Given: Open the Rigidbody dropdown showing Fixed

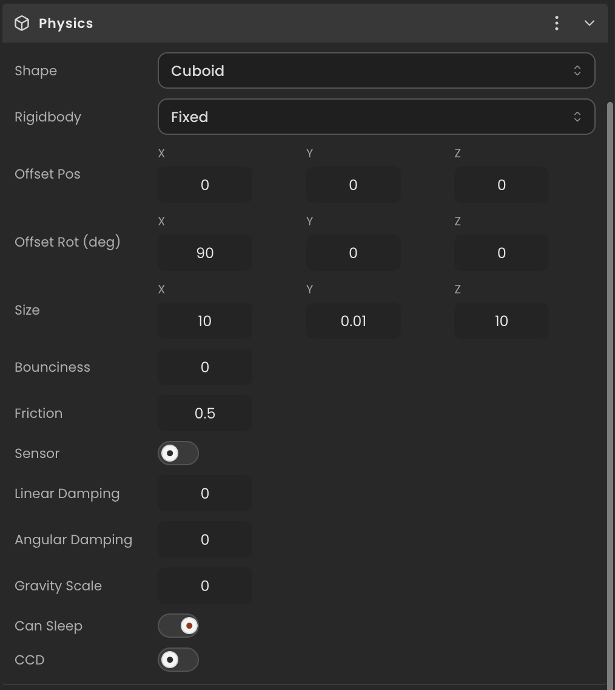Looking at the screenshot, I should (376, 117).
